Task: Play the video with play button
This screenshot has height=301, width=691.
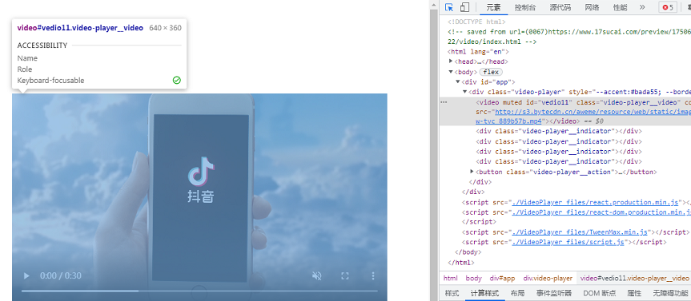Action: click(x=26, y=276)
